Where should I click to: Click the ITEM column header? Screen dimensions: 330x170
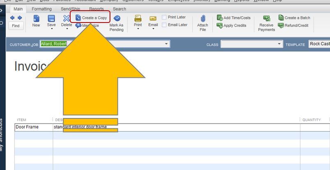[21, 120]
